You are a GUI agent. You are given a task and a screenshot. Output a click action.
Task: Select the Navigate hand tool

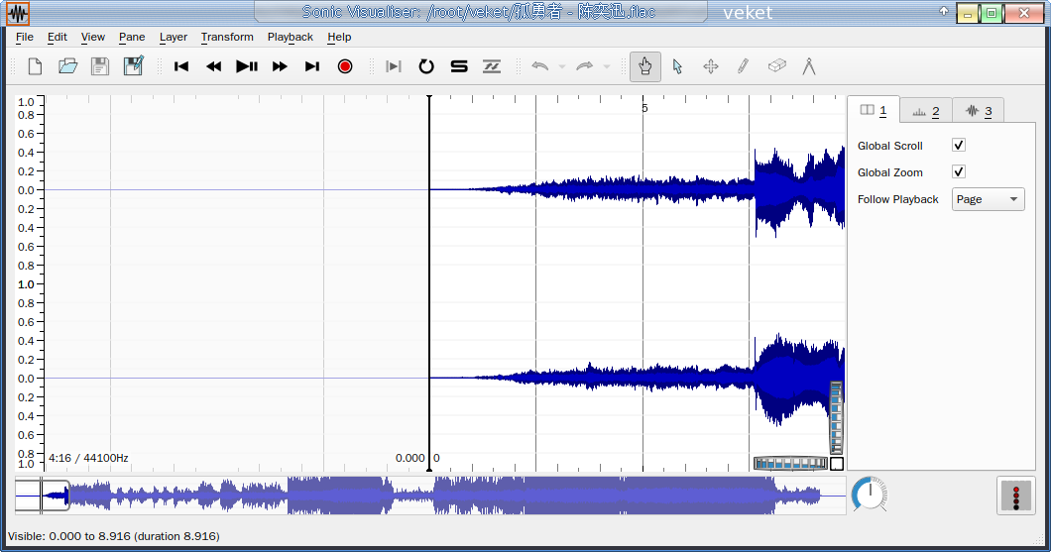tap(644, 66)
